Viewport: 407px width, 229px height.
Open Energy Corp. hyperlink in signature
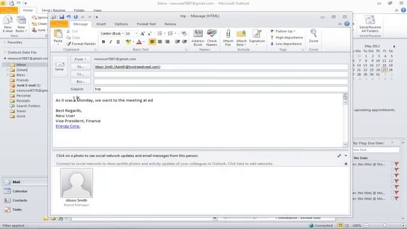(68, 126)
